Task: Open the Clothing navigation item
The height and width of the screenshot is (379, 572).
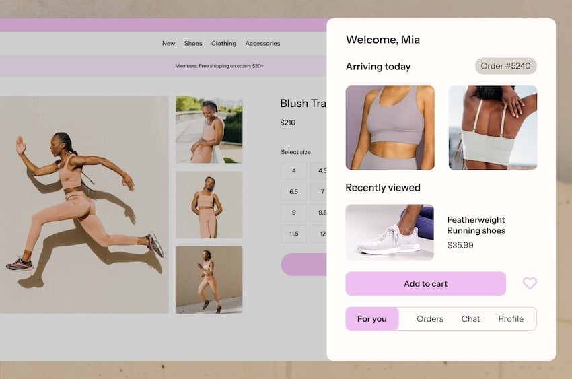Action: [223, 44]
